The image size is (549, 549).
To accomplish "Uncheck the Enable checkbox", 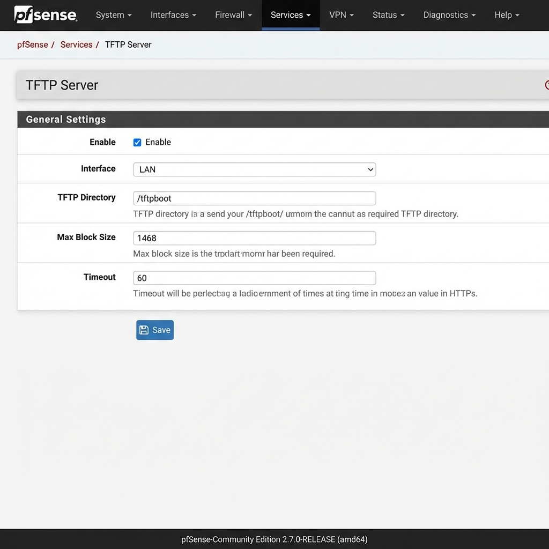I will (x=137, y=142).
